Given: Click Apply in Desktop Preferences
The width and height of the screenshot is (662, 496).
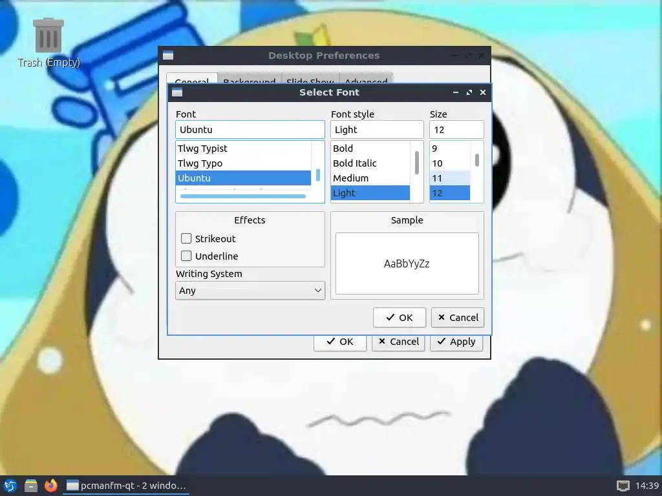Looking at the screenshot, I should point(456,342).
